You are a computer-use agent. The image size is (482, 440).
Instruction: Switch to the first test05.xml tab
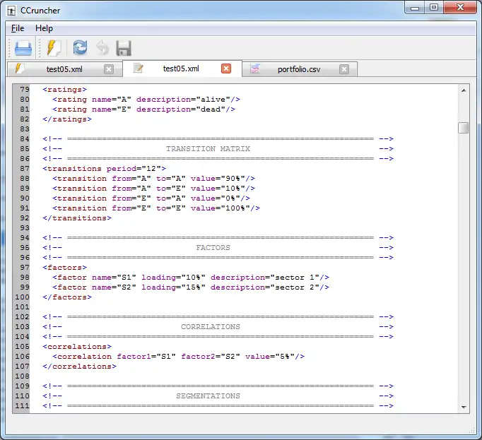64,69
